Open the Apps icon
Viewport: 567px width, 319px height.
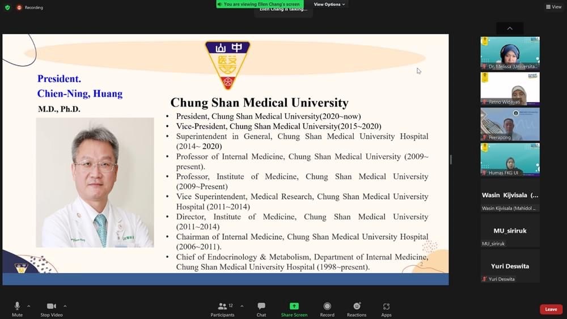click(x=386, y=307)
